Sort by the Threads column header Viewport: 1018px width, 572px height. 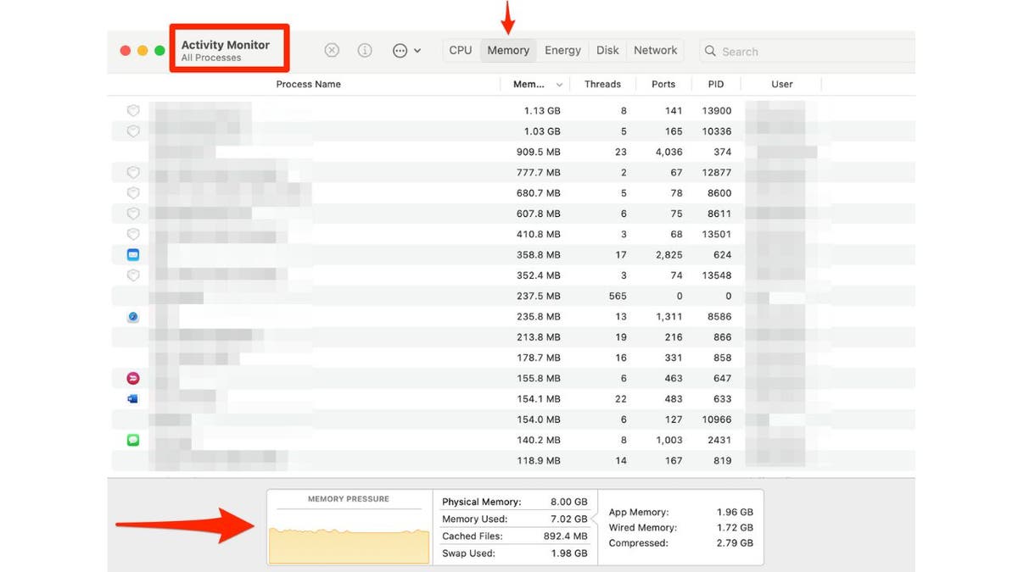point(602,85)
